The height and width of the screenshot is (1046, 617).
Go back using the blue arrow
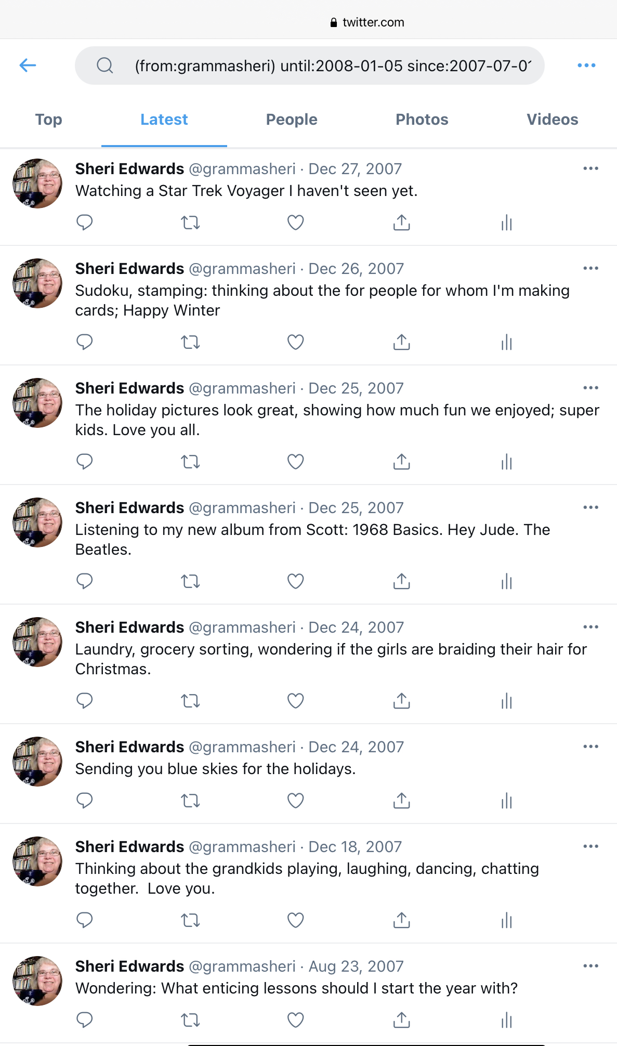click(28, 66)
